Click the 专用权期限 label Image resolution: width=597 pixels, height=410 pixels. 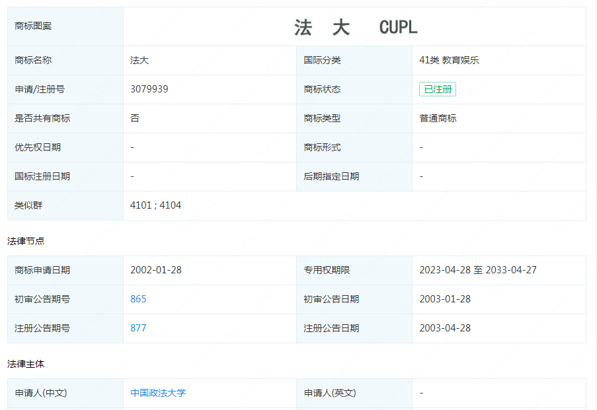327,270
